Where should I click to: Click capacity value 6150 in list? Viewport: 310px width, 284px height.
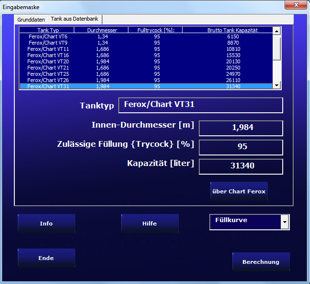tap(233, 36)
